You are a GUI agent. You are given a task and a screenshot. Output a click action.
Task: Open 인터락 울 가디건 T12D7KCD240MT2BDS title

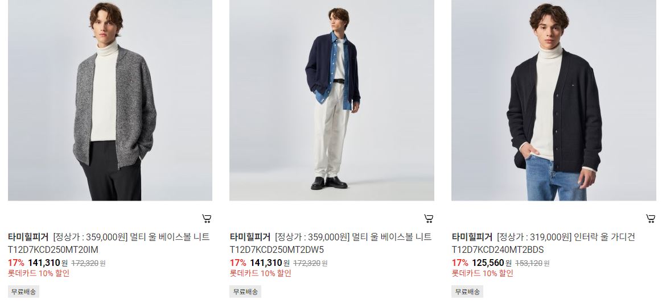(x=544, y=243)
